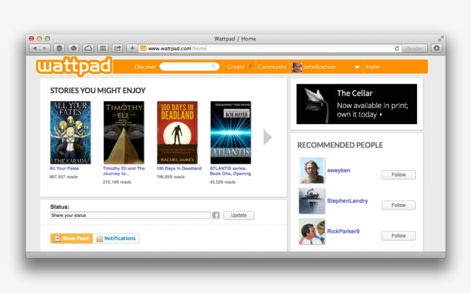
Task: Open ATLANTIS series Book One link
Action: (230, 171)
